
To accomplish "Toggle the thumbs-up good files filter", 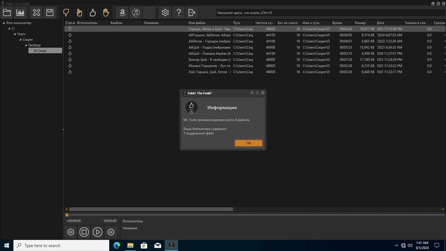I will (x=93, y=13).
